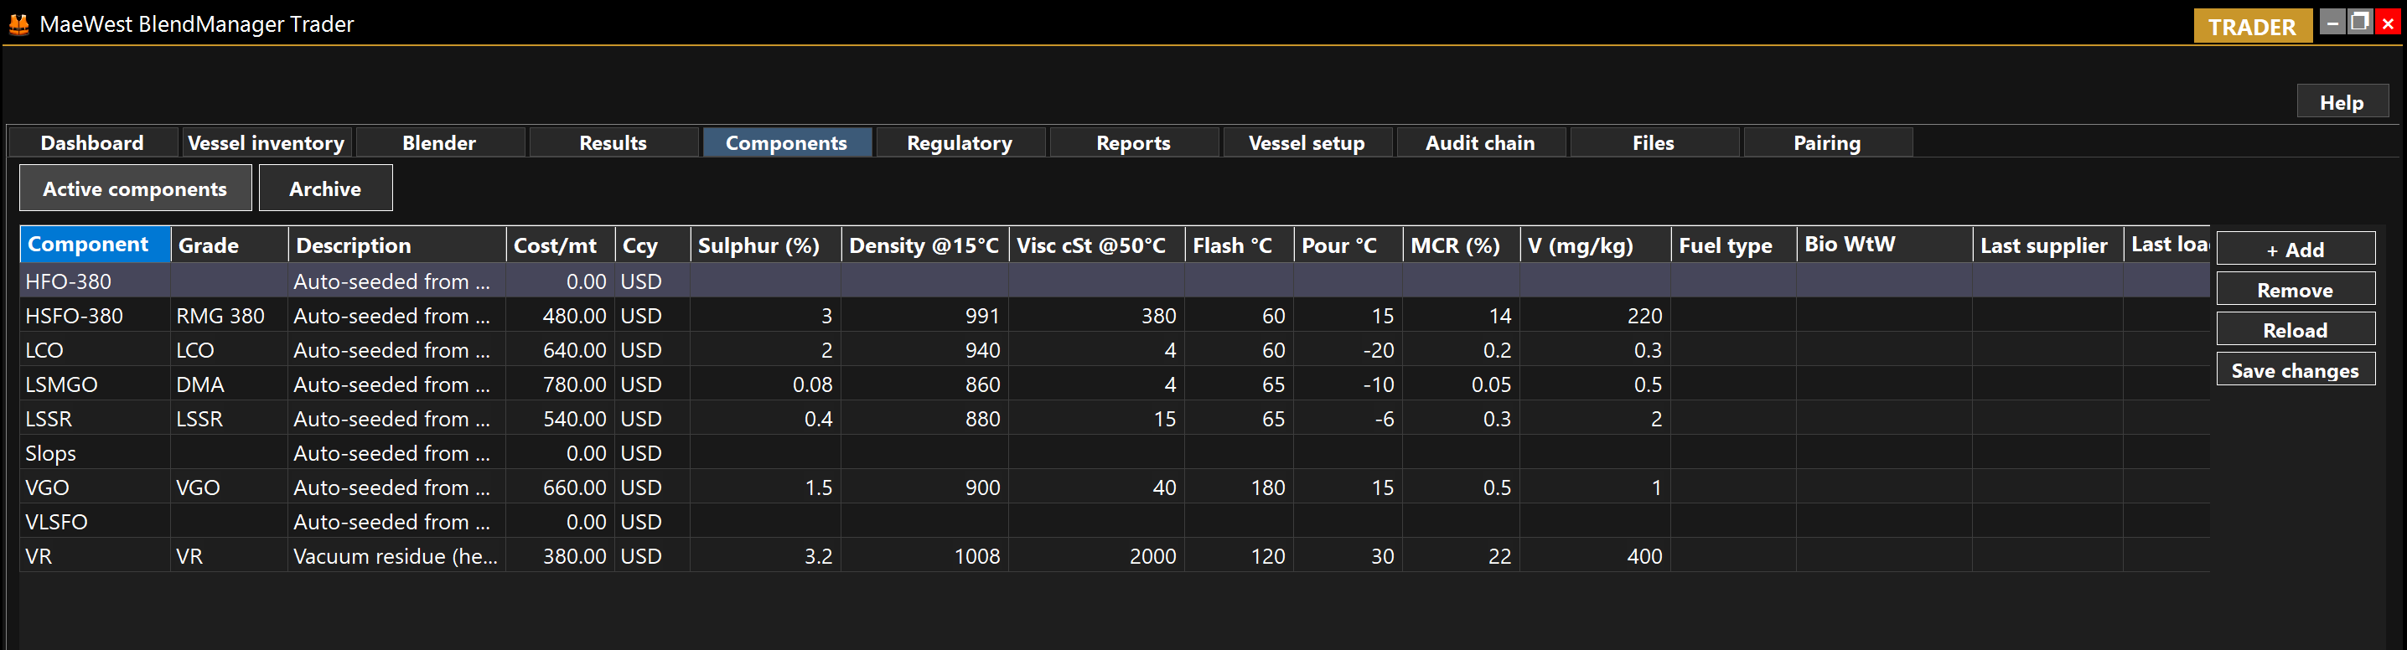Open the Blender tab
Image resolution: width=2407 pixels, height=650 pixels.
click(439, 143)
